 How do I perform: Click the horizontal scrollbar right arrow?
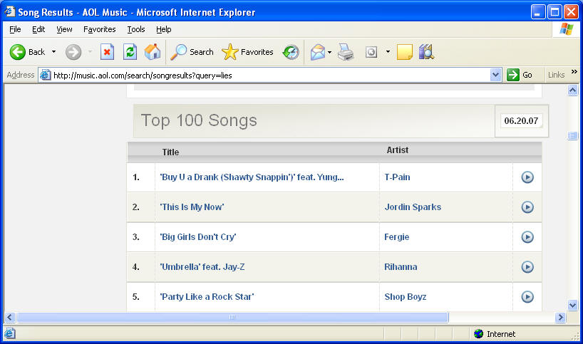(x=560, y=317)
